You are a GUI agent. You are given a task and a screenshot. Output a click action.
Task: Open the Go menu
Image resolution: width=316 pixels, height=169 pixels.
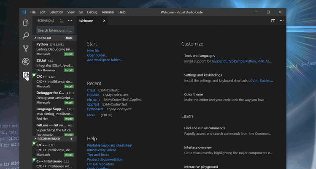(81, 12)
